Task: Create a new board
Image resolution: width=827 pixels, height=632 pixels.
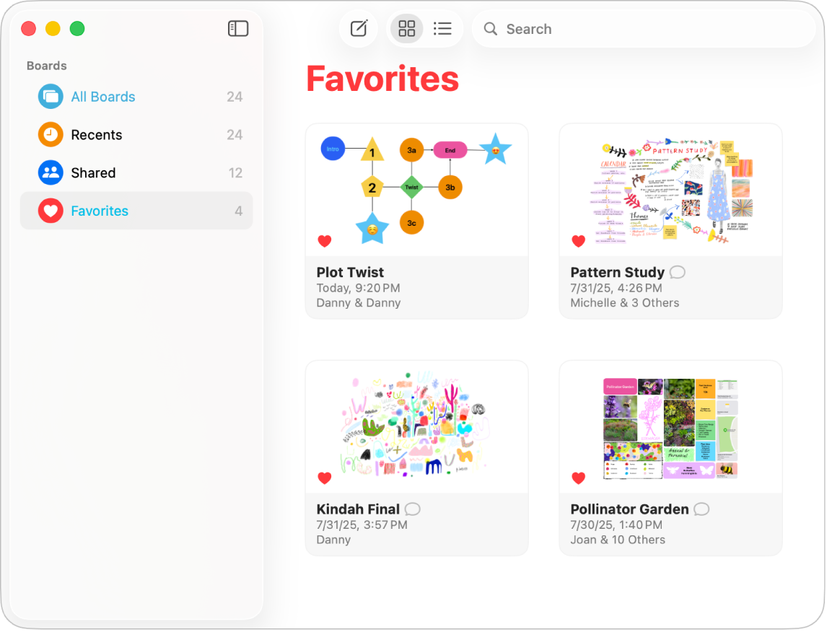Action: 358,28
